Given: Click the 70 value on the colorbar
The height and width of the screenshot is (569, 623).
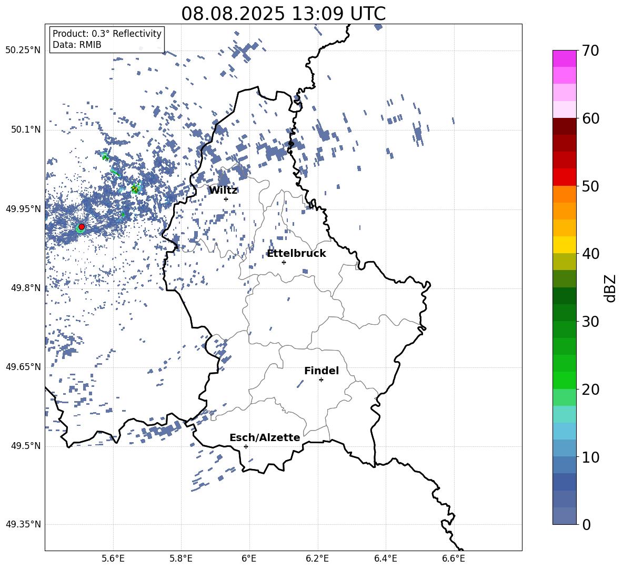Looking at the screenshot, I should 591,51.
